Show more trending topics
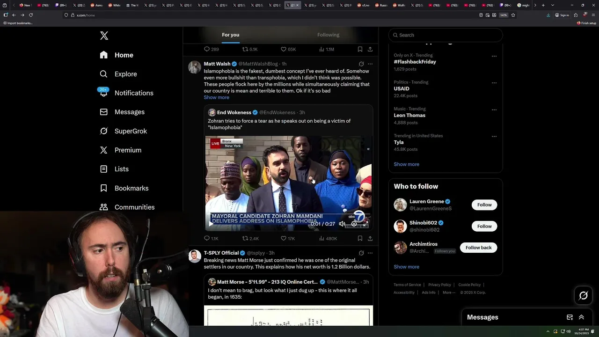The image size is (599, 337). click(406, 164)
